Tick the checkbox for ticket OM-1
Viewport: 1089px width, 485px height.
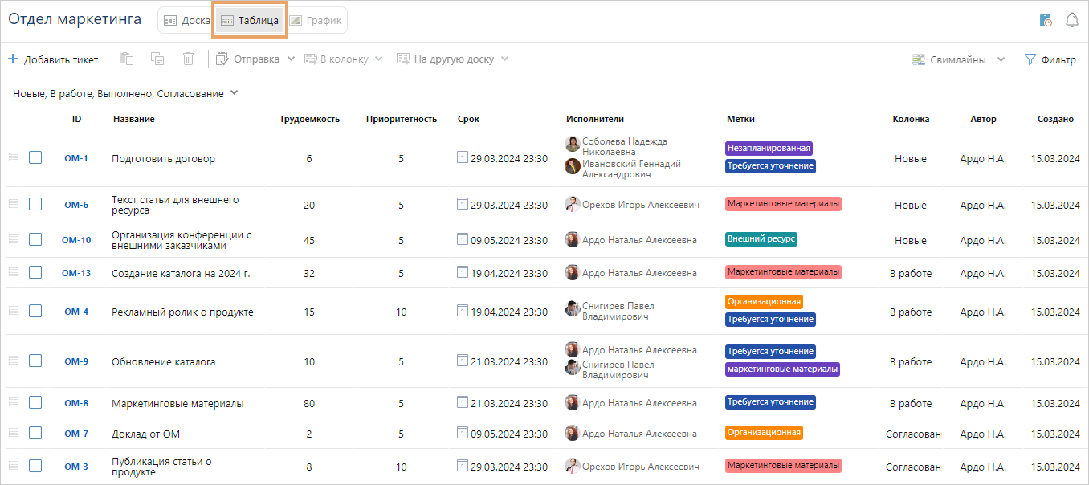pyautogui.click(x=35, y=158)
